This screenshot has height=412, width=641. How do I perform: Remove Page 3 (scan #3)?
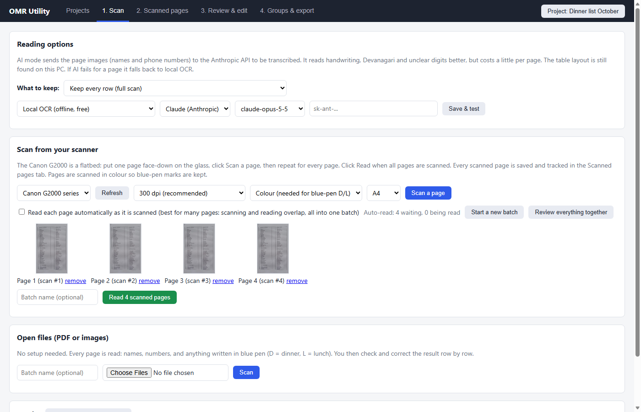click(223, 281)
